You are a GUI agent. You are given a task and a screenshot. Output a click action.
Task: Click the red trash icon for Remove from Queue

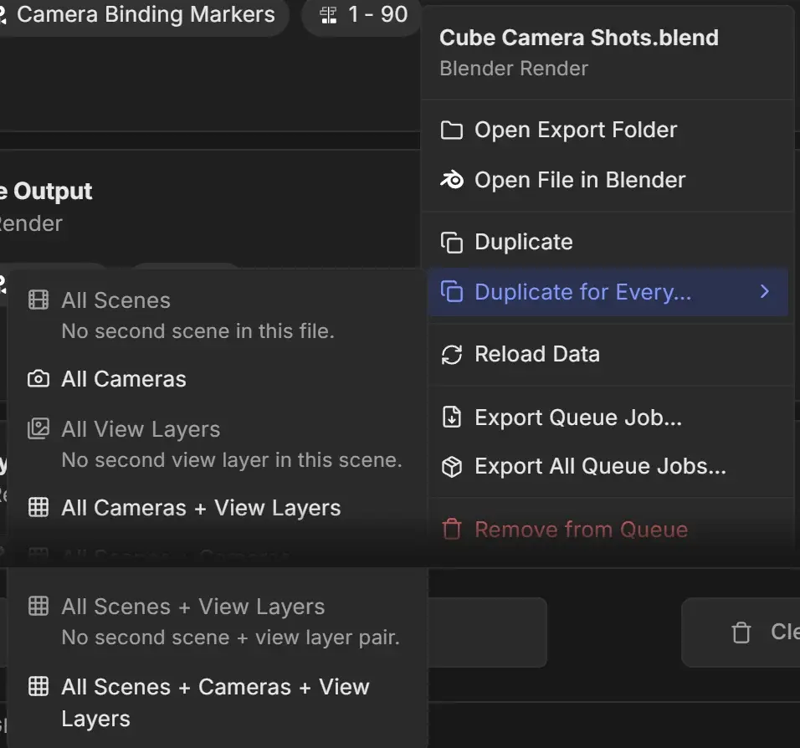(x=452, y=529)
